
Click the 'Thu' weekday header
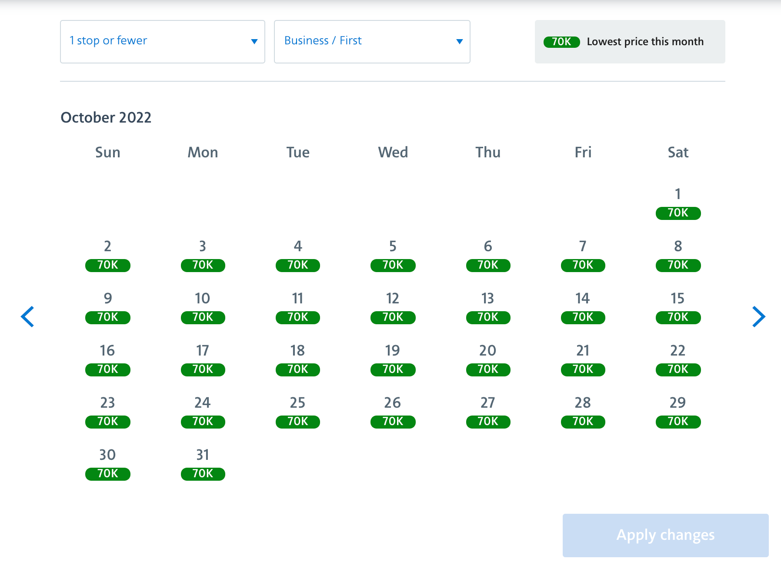coord(488,152)
